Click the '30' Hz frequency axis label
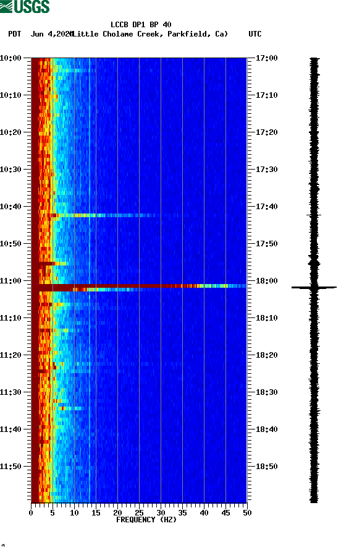This screenshot has height=552, width=341. 161,513
